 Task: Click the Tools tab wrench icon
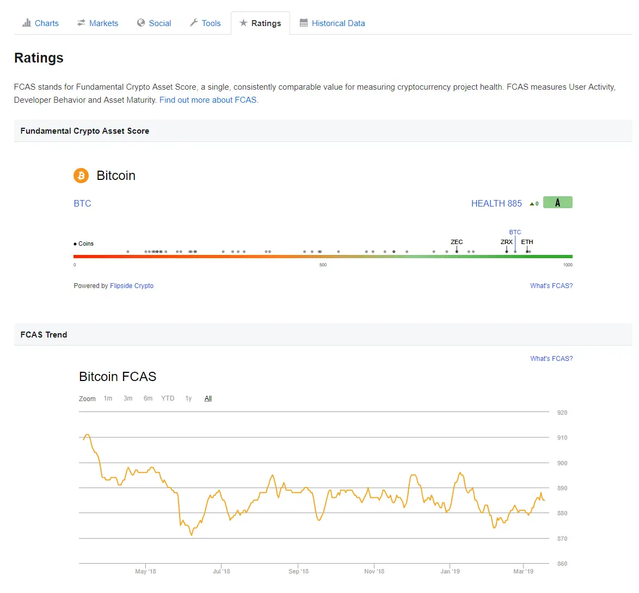[194, 23]
